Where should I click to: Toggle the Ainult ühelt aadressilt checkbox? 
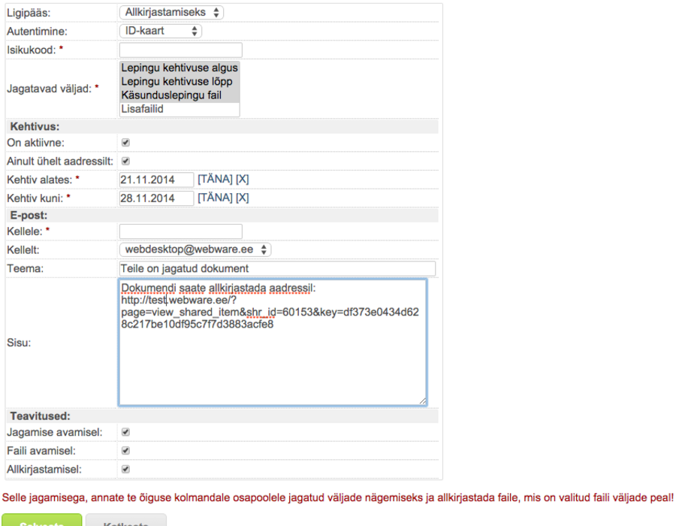(126, 162)
